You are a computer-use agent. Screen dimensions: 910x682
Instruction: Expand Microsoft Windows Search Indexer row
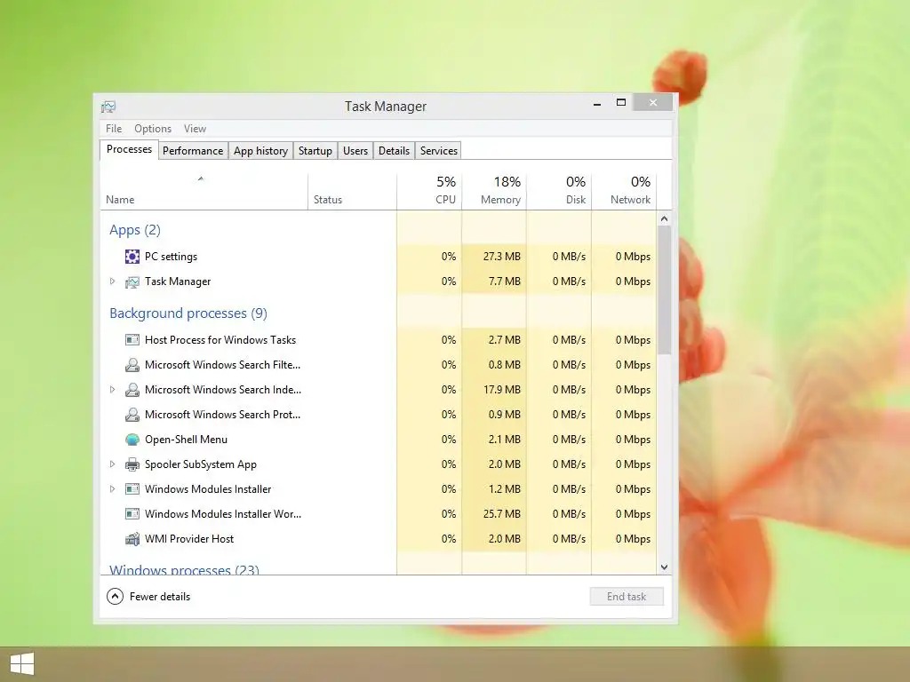pyautogui.click(x=112, y=390)
